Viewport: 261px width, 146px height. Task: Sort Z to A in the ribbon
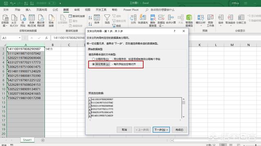[x=90, y=24]
